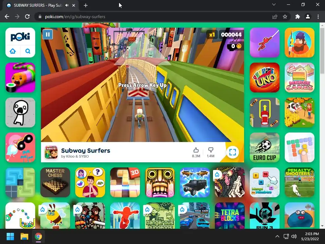Open the tab search dropdown
Image resolution: width=325 pixels, height=244 pixels.
point(274,4)
